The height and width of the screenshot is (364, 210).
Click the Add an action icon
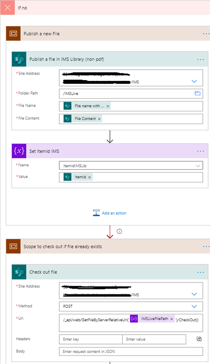coord(96,213)
